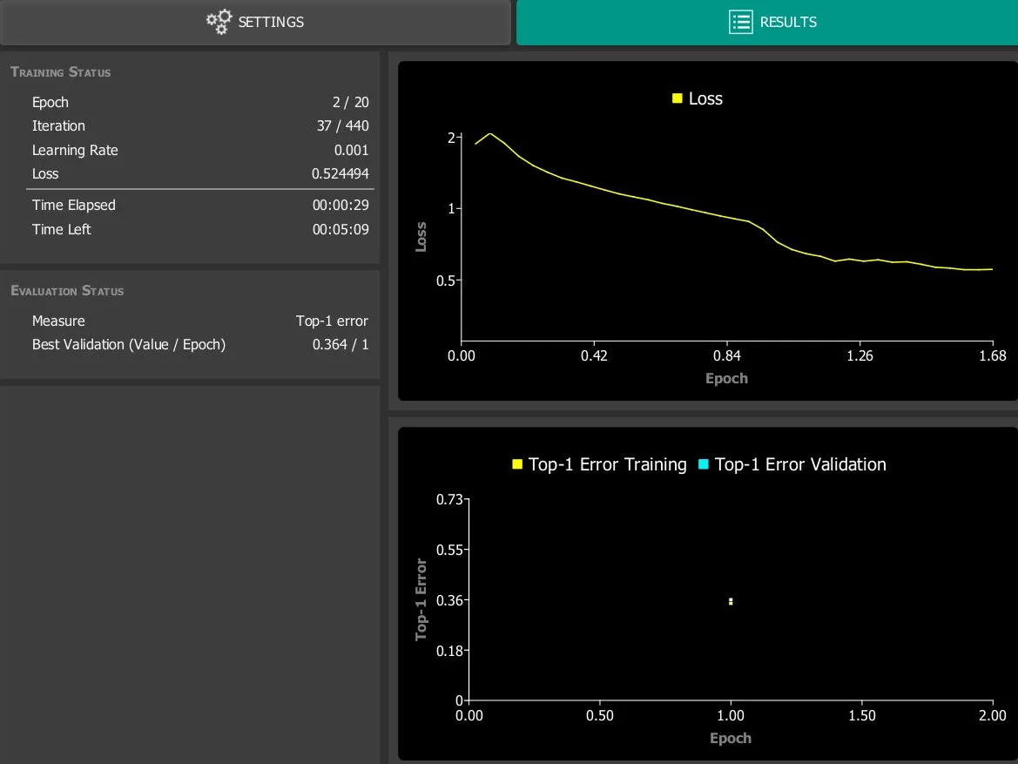Open the RESULTS tab
The width and height of the screenshot is (1018, 764).
coord(766,22)
